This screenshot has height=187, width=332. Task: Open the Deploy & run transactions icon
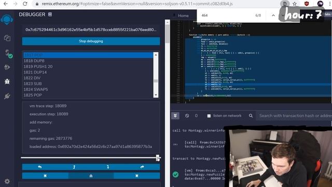[7, 67]
